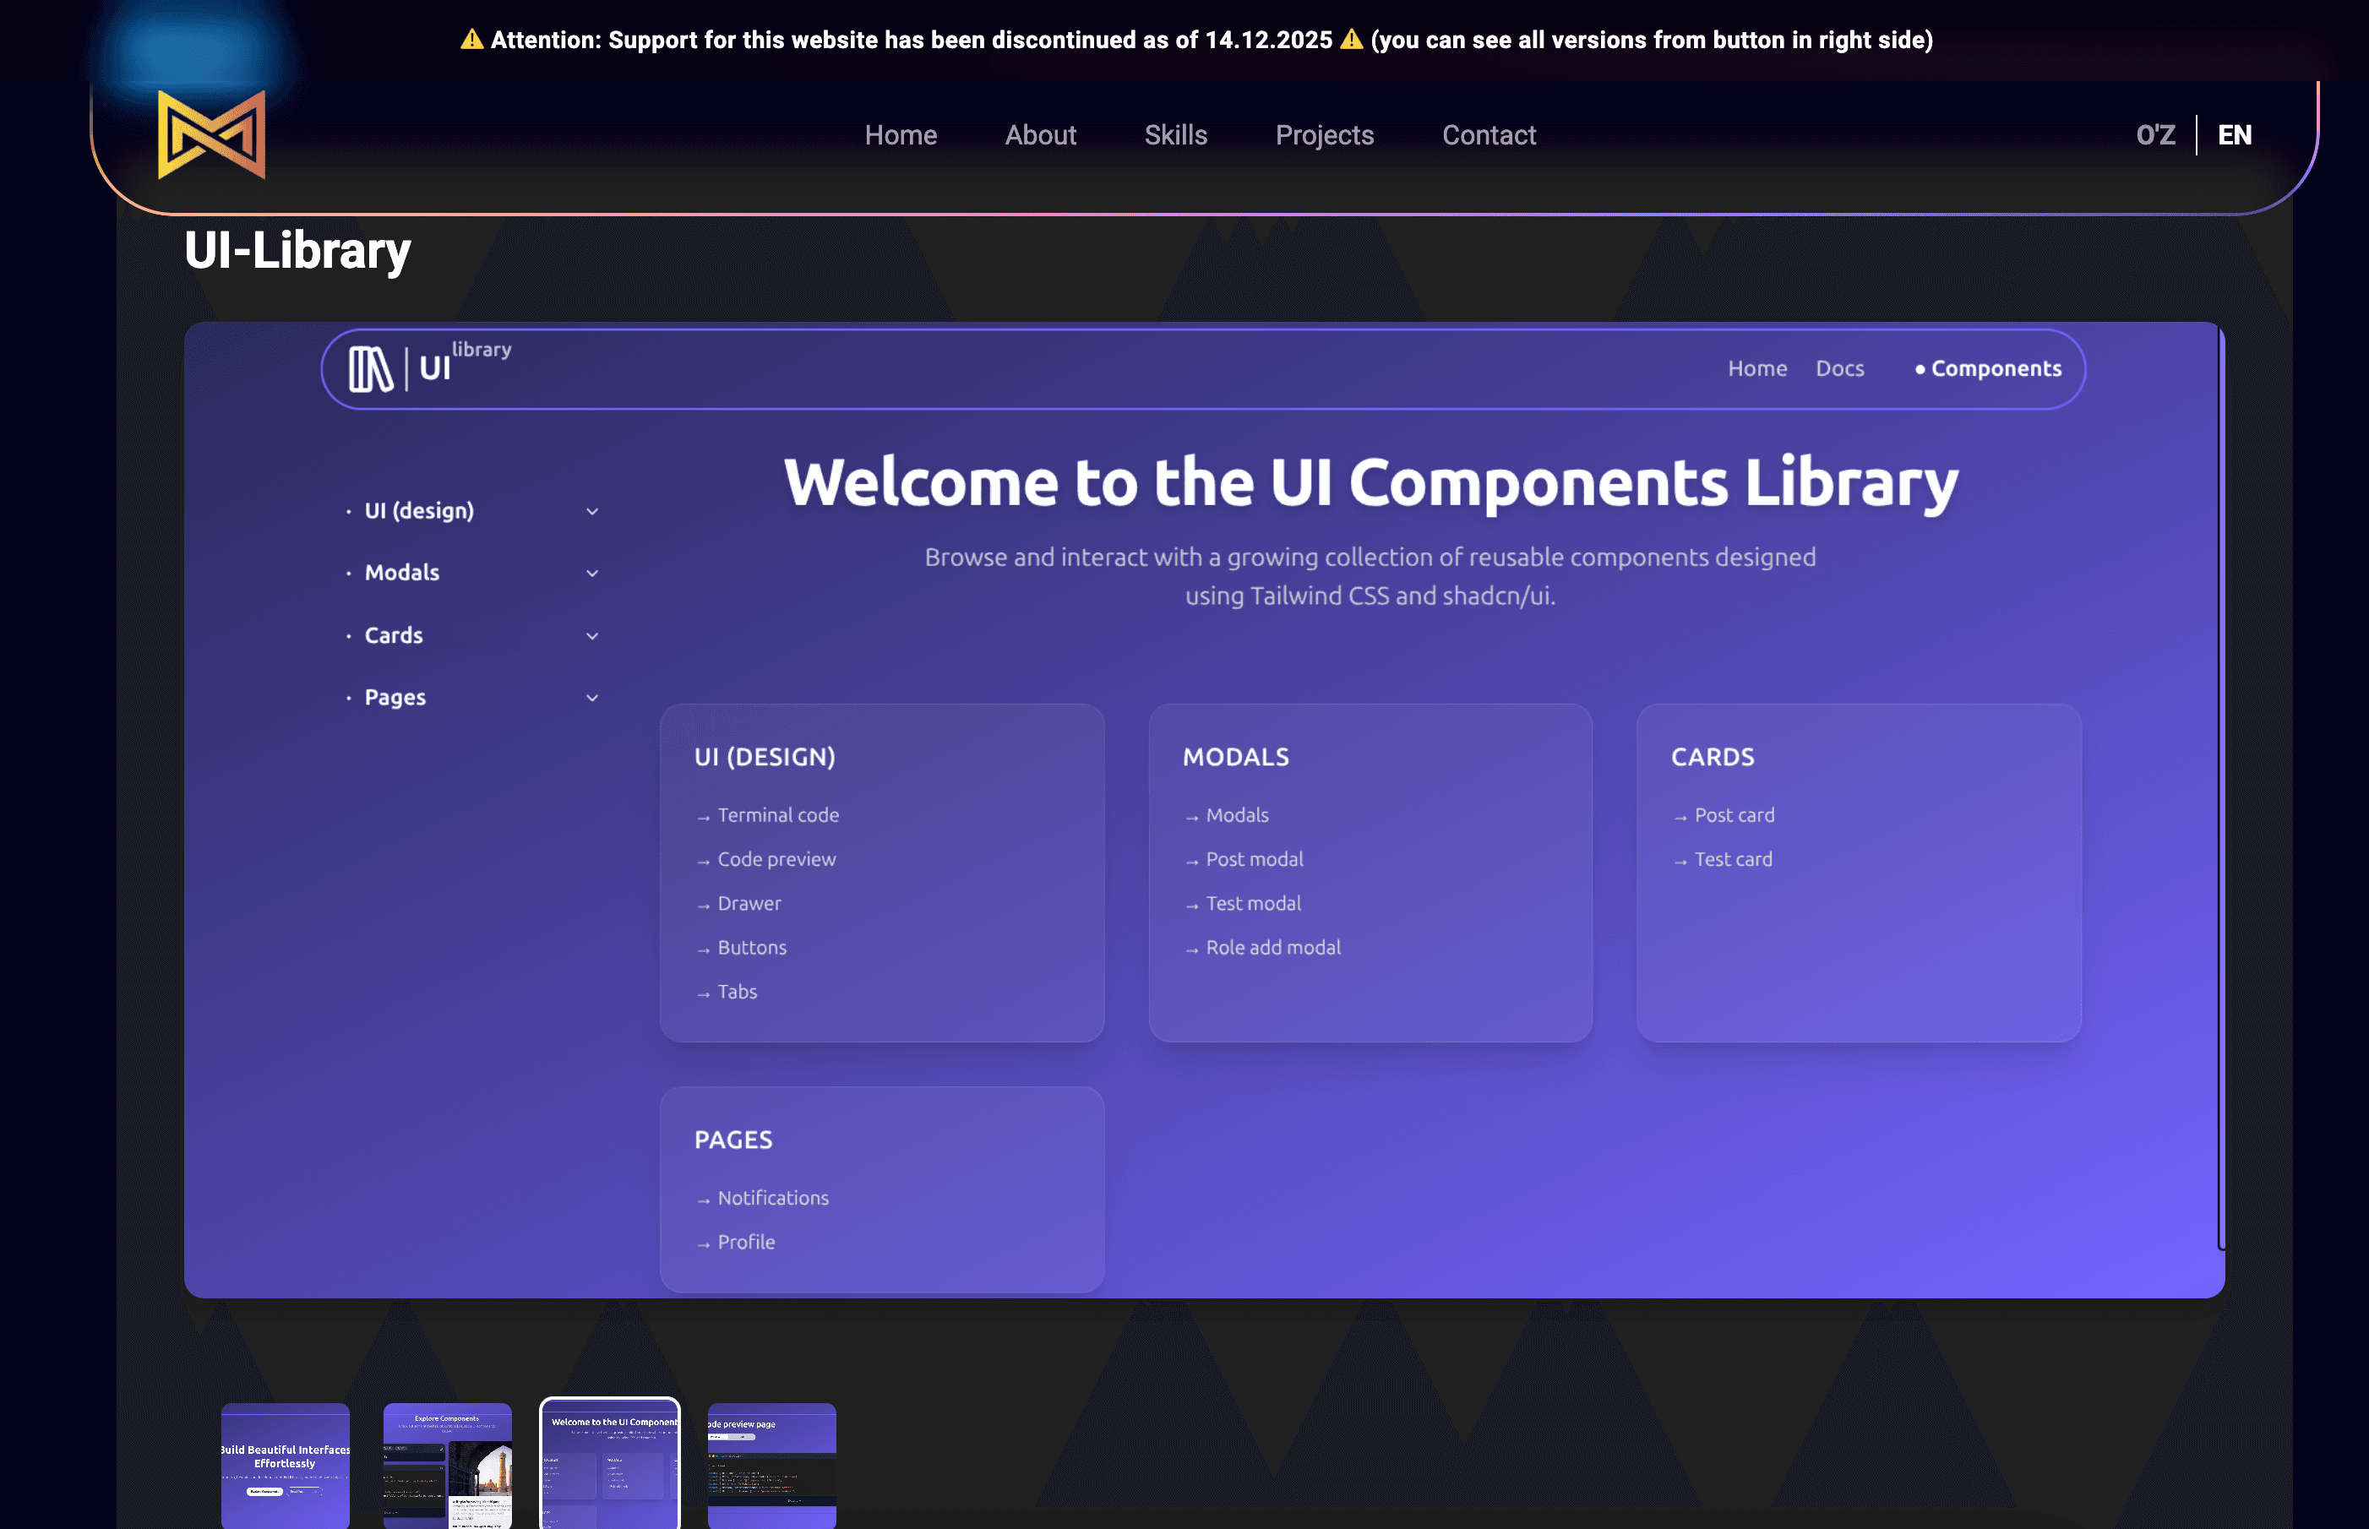Click the gold M site logo
The image size is (2369, 1529).
211,135
